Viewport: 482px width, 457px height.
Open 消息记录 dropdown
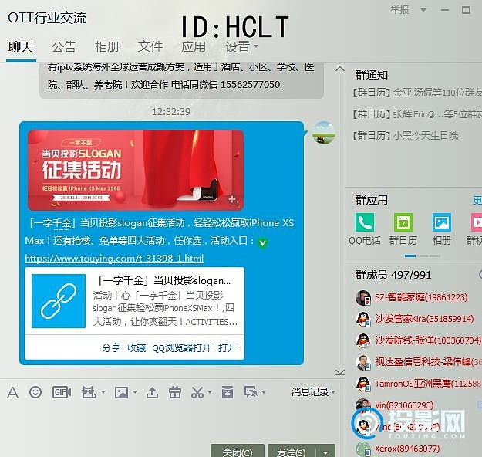tap(313, 391)
